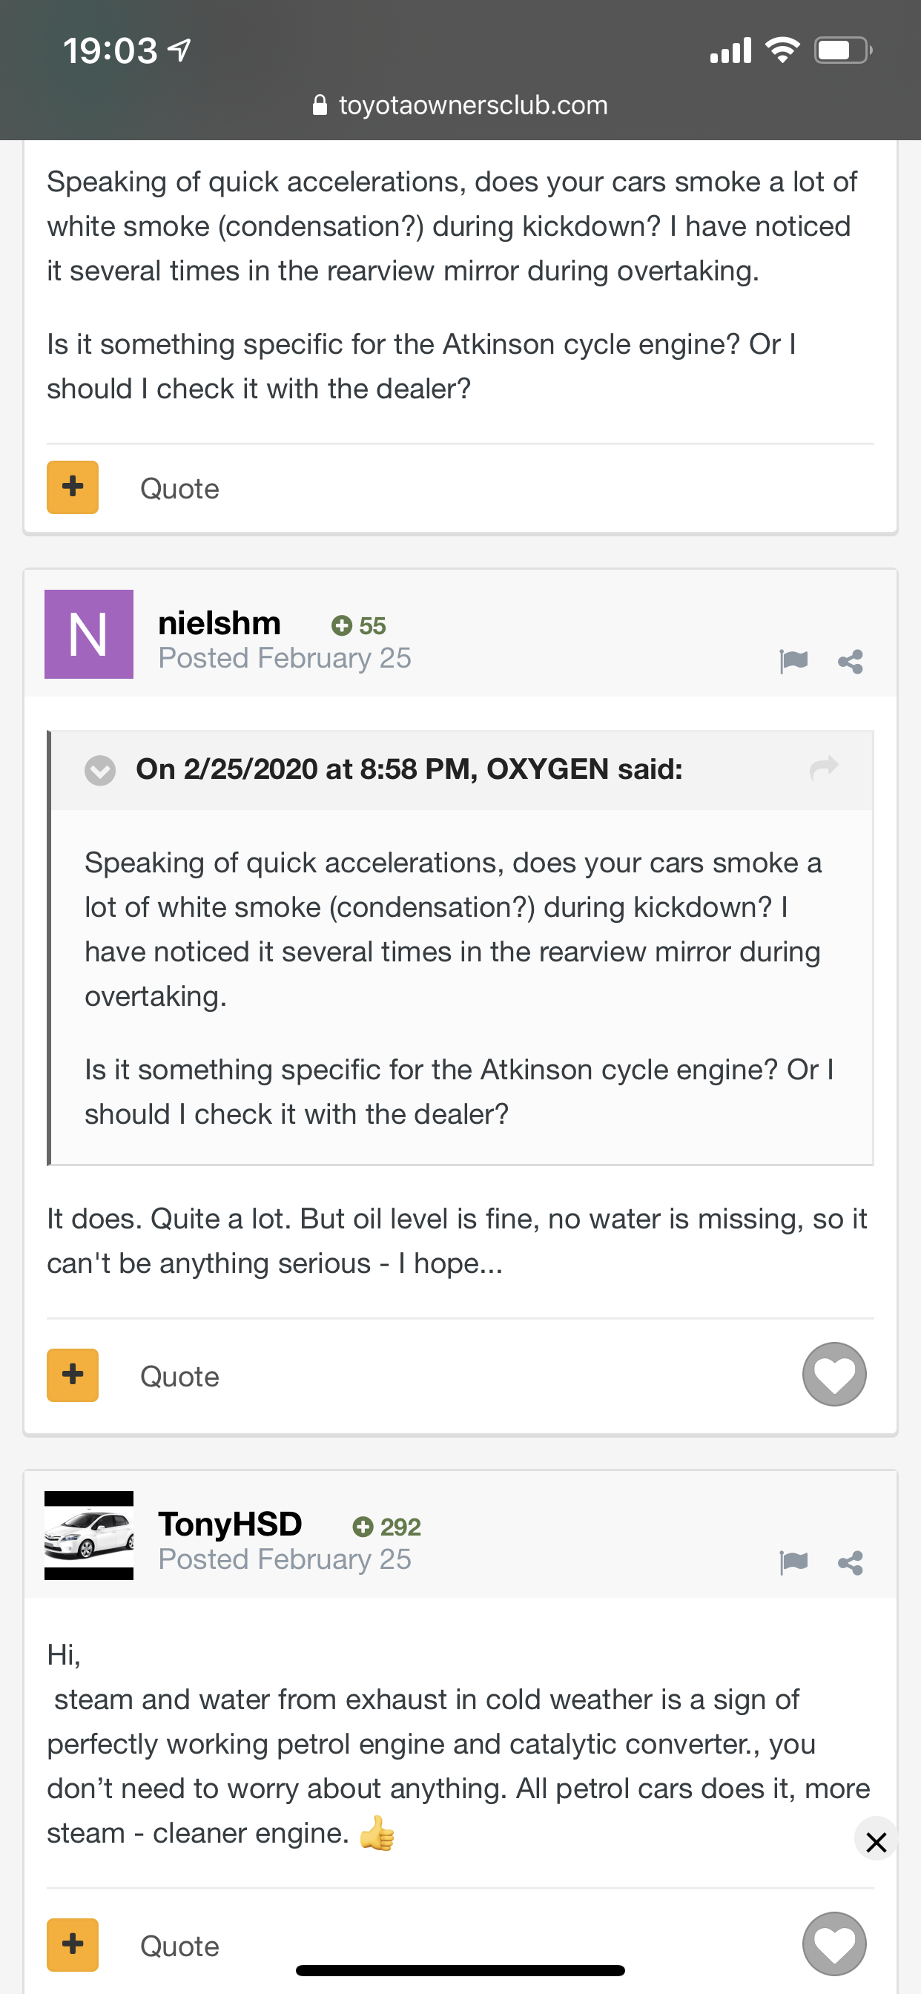Viewport: 921px width, 1994px height.
Task: Like TonyHSD's reply with the heart
Action: point(834,1944)
